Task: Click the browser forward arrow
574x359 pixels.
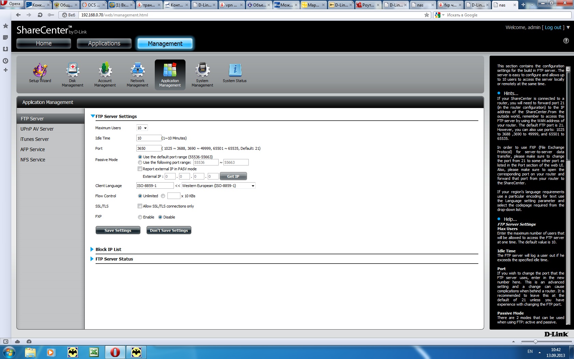Action: click(x=29, y=15)
